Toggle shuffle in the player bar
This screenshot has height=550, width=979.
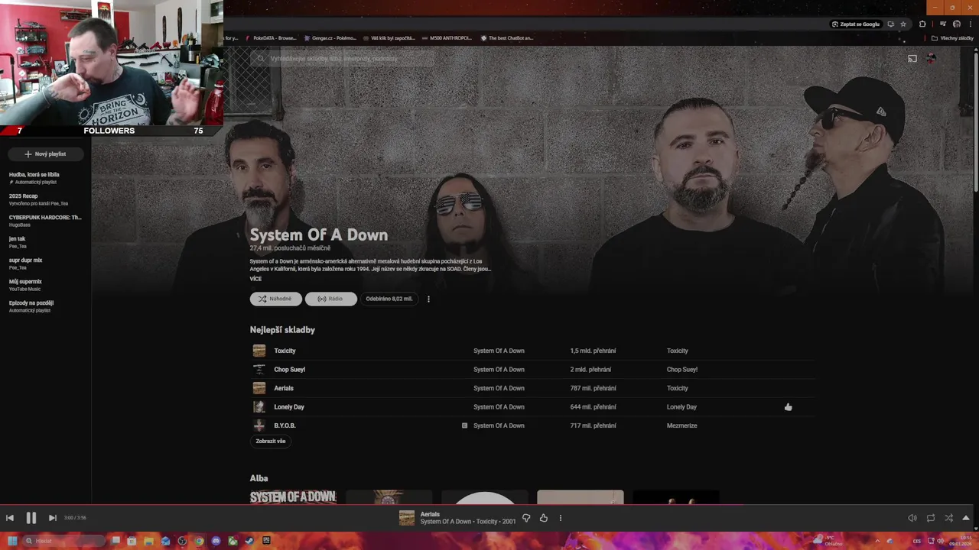pyautogui.click(x=948, y=518)
